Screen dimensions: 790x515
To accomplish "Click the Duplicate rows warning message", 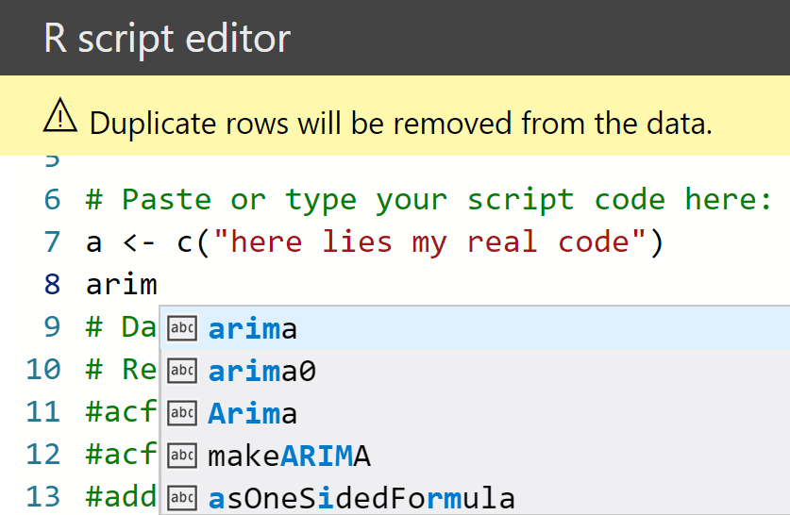I will [x=400, y=123].
